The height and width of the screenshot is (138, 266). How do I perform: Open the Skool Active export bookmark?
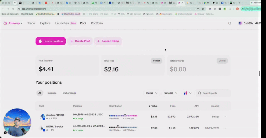pos(71,14)
